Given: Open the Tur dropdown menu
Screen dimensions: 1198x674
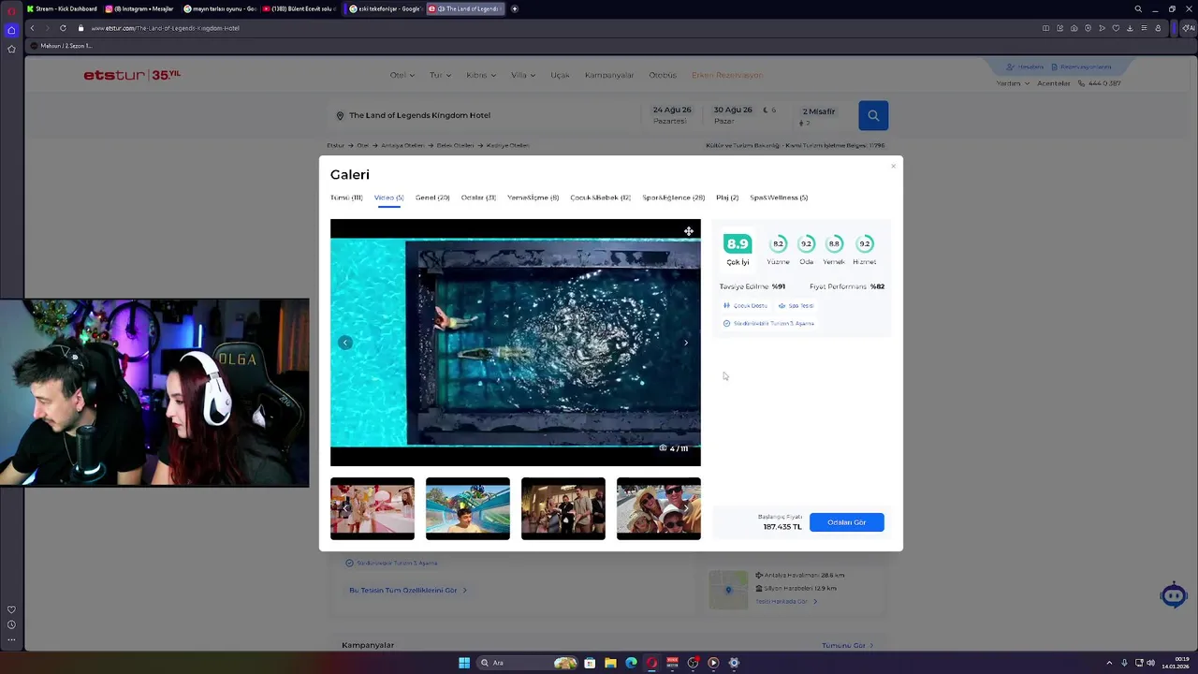Looking at the screenshot, I should tap(440, 75).
